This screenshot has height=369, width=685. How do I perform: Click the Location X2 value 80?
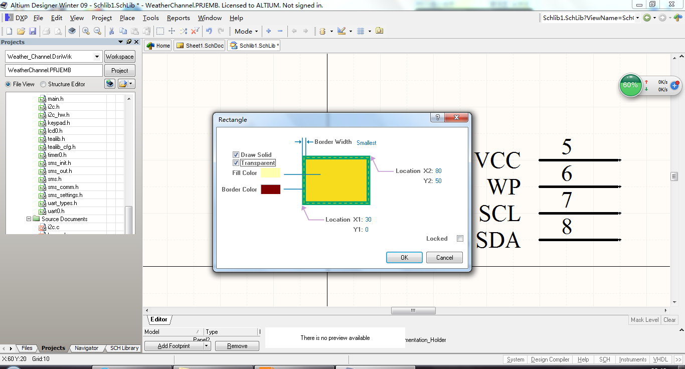(x=438, y=171)
